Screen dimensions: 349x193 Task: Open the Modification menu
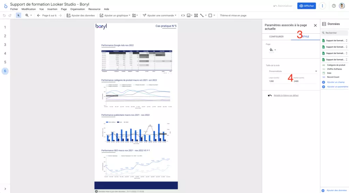29,9
